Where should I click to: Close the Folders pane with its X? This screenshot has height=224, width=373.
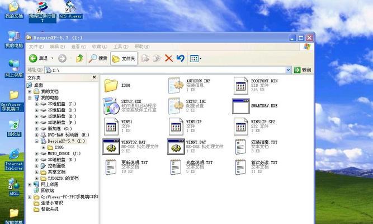point(94,77)
